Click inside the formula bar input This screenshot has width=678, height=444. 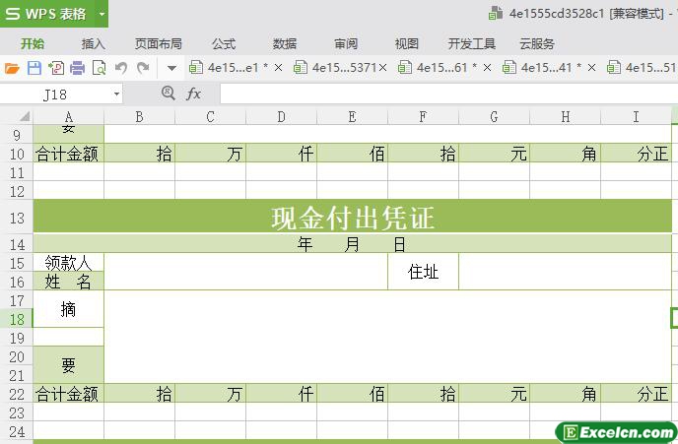click(443, 94)
